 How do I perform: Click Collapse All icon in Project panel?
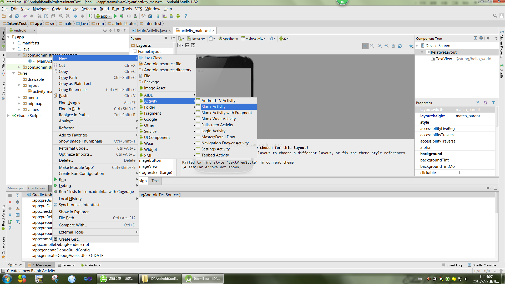click(111, 31)
